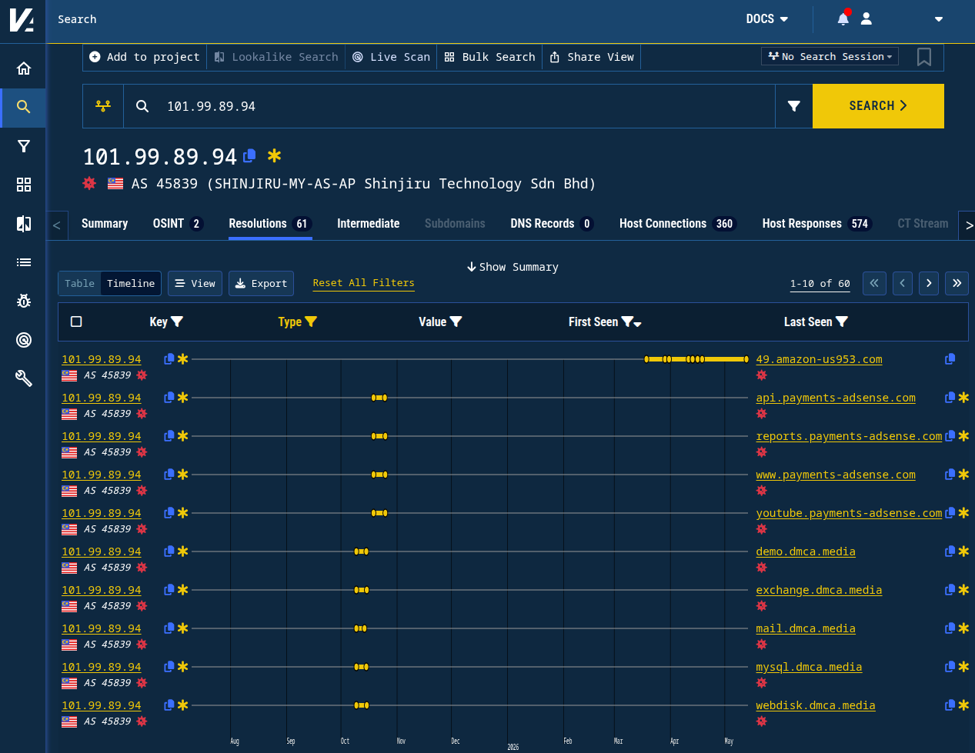Viewport: 975px width, 753px height.
Task: Open the funnel filter icon in sidebar
Action: click(24, 146)
